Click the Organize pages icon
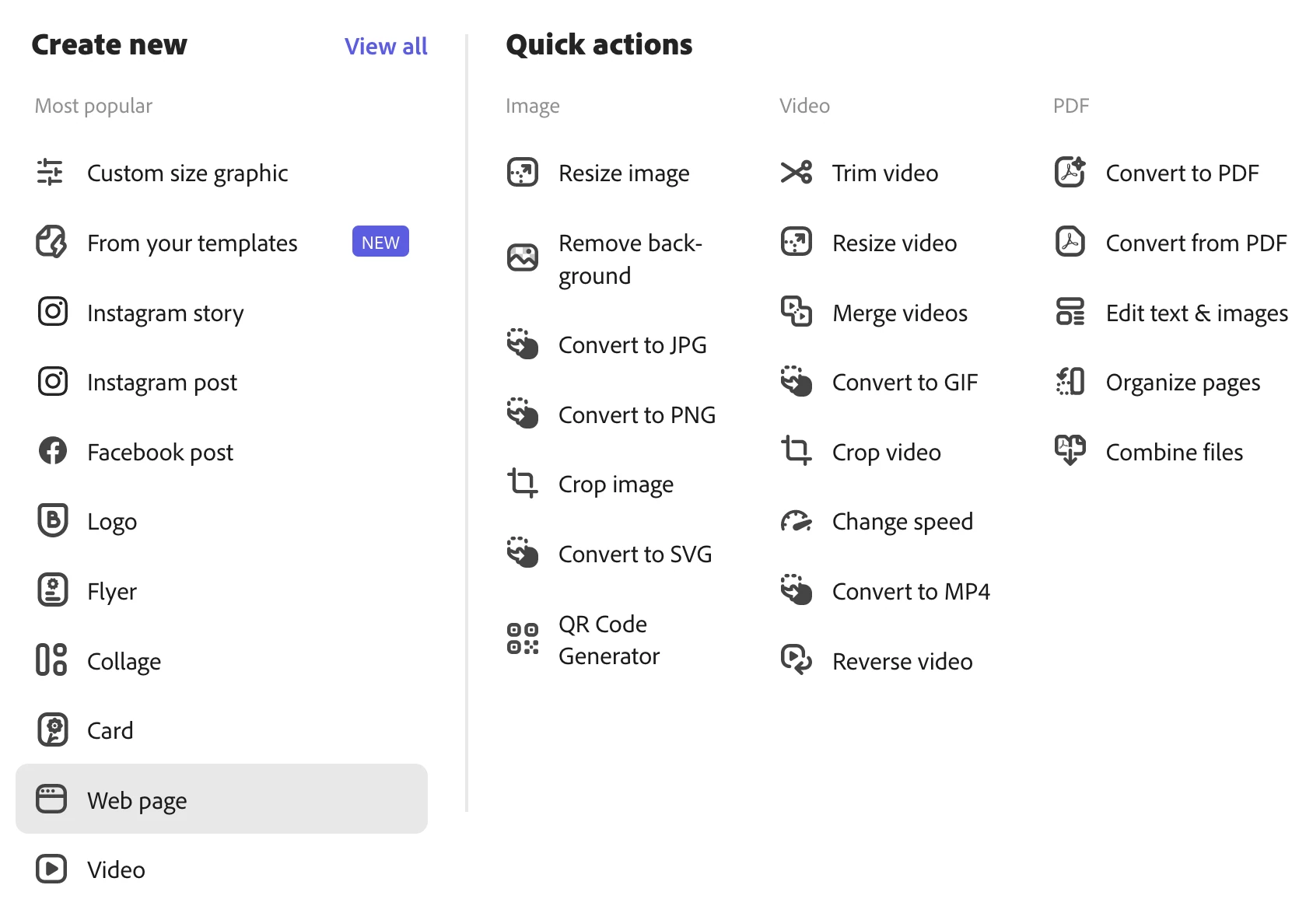 [1070, 382]
